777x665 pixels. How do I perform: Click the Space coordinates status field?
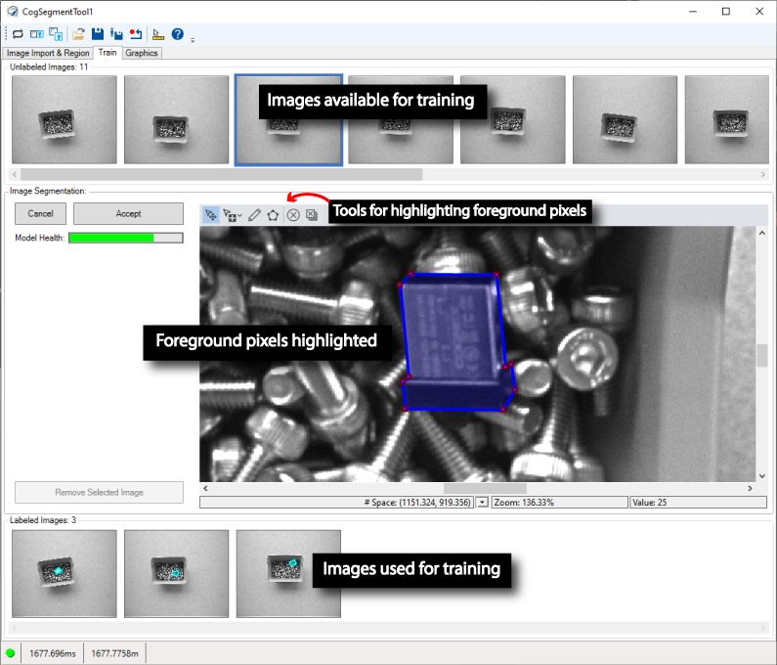(336, 503)
